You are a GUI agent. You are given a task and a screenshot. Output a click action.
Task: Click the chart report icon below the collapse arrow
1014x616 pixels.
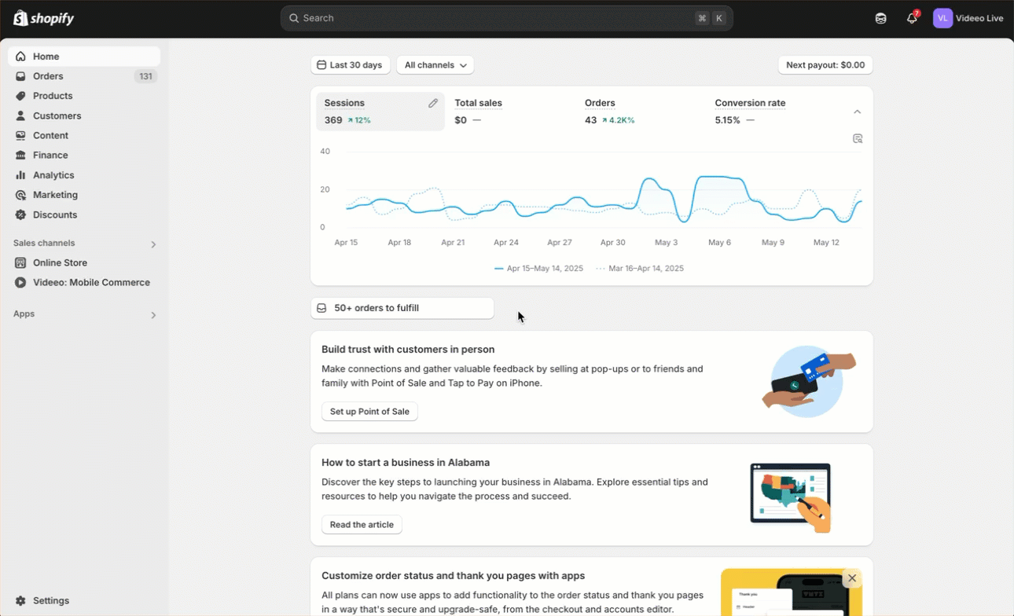pyautogui.click(x=858, y=139)
